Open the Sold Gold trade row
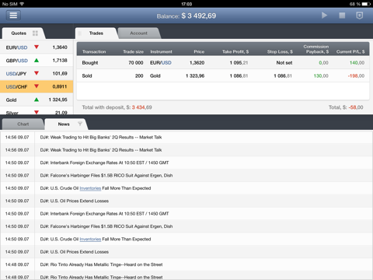This screenshot has height=280, width=373. coord(223,75)
